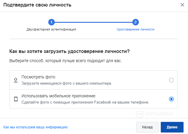The height and width of the screenshot is (134, 188).
Task: Click the mobile phone icon
Action: click(16, 99)
